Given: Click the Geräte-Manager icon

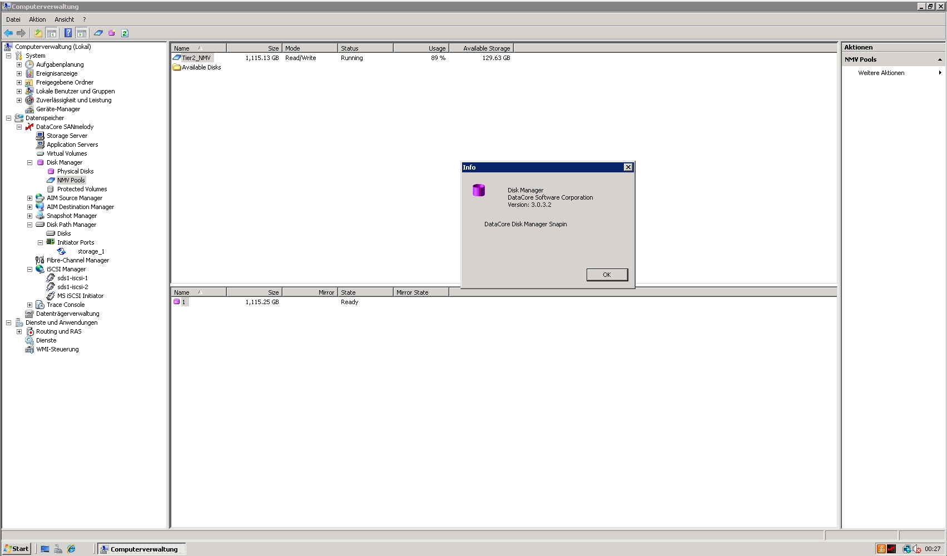Looking at the screenshot, I should click(x=29, y=109).
